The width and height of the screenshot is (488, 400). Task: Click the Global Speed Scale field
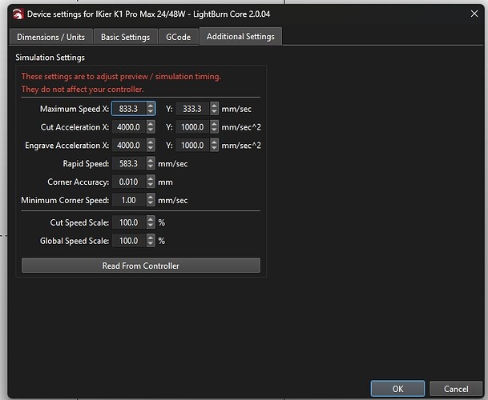pyautogui.click(x=129, y=241)
